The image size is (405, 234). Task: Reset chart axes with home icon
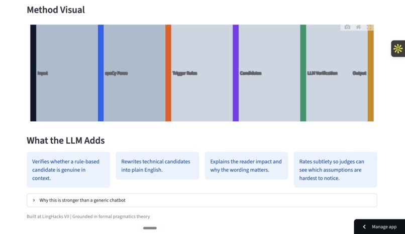pos(358,27)
